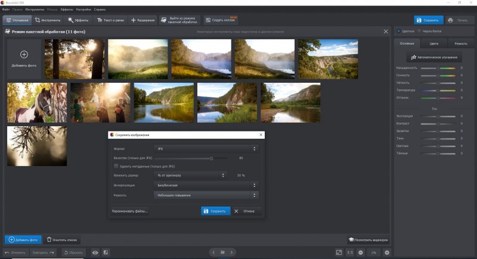Click the zoom in plus icon
This screenshot has width=477, height=259.
(387, 252)
